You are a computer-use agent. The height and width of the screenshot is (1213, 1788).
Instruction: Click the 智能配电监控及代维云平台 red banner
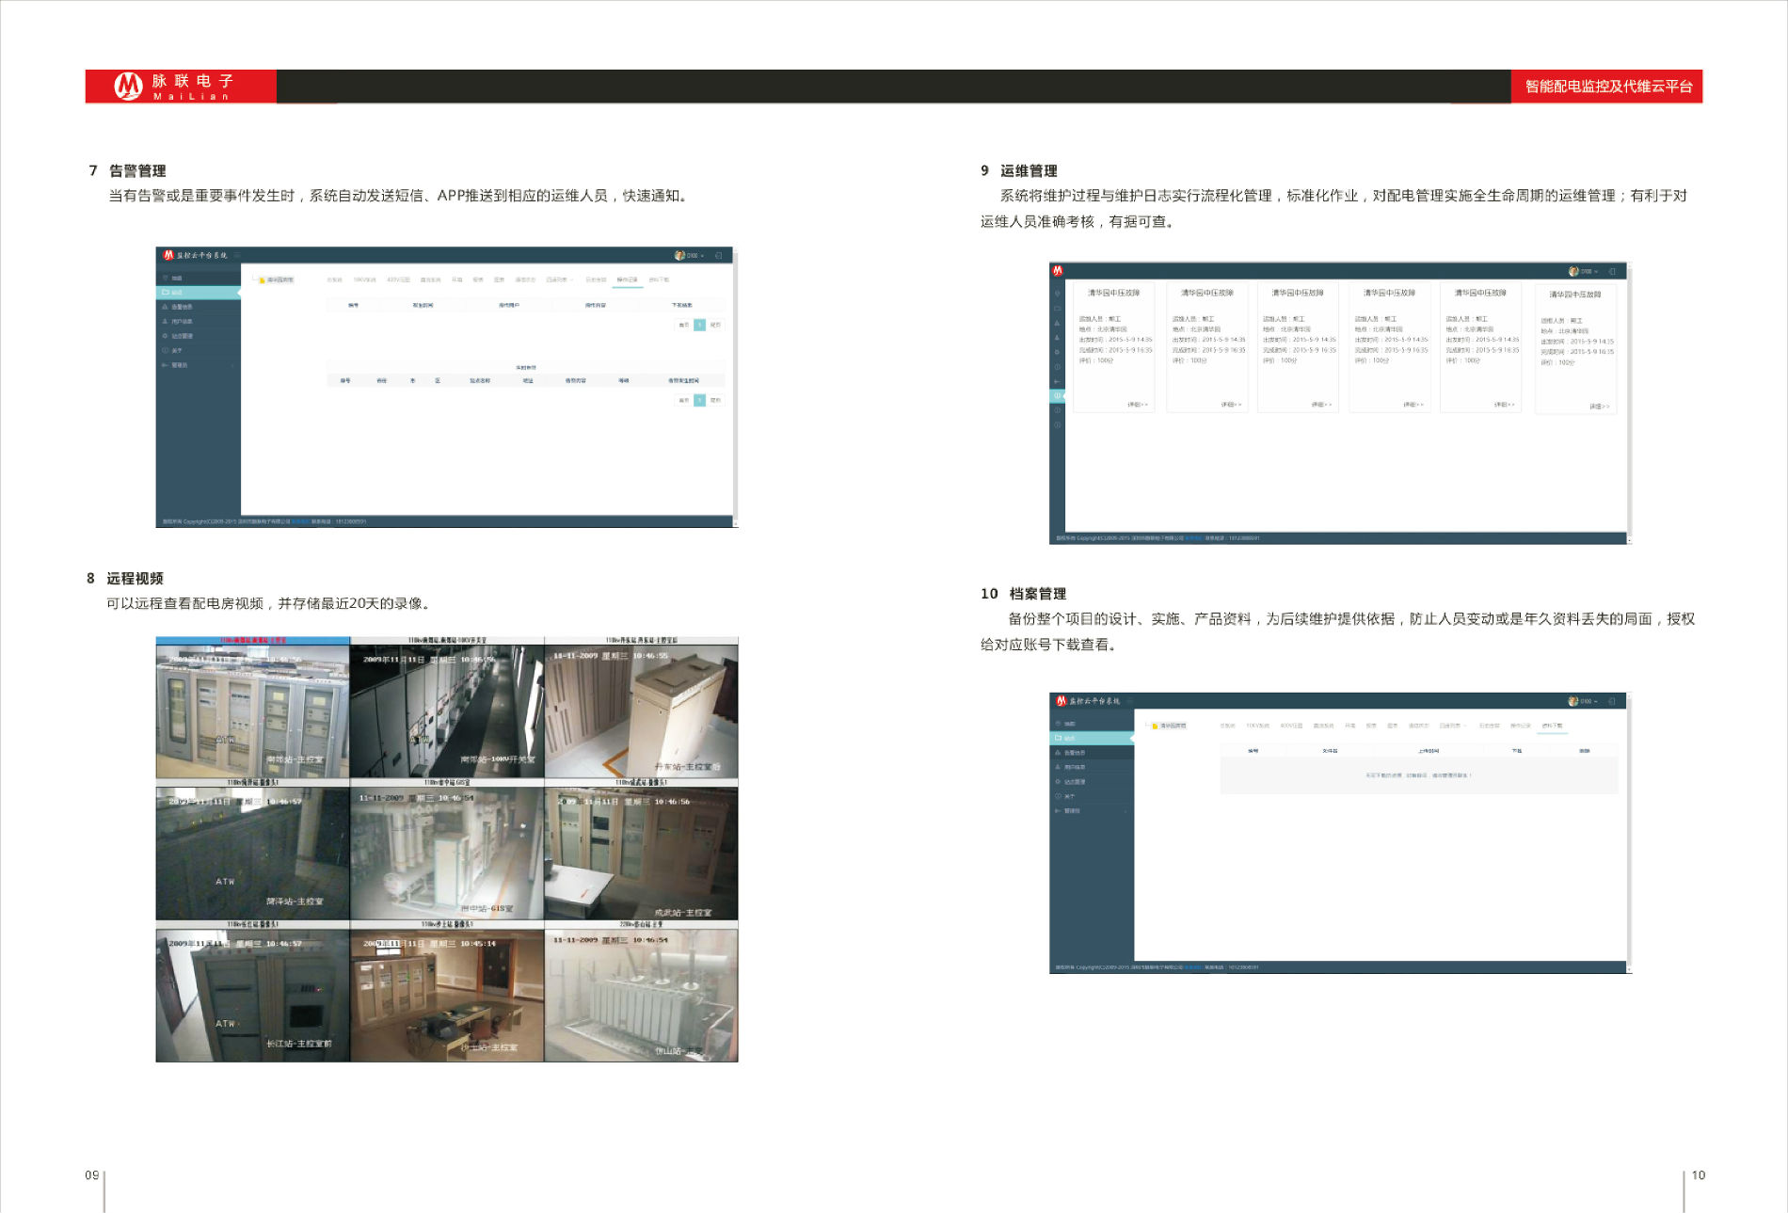[x=1607, y=87]
